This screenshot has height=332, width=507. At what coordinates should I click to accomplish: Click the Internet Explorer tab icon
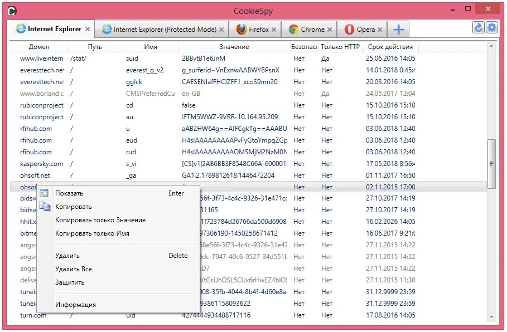click(21, 29)
